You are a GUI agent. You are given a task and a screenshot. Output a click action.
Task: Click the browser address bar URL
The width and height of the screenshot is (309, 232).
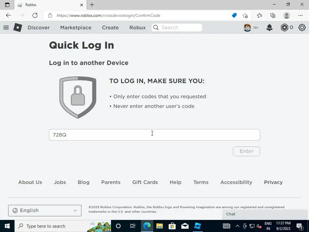[x=108, y=16]
